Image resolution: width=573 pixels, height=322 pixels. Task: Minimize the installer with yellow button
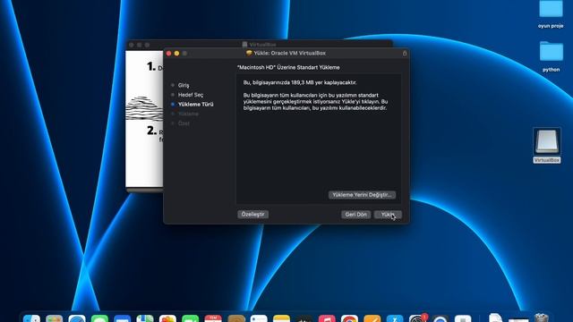pos(176,54)
